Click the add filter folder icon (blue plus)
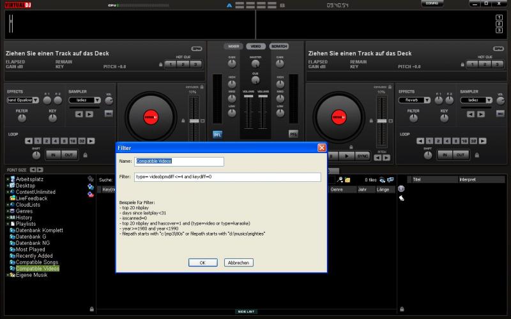 (x=91, y=186)
